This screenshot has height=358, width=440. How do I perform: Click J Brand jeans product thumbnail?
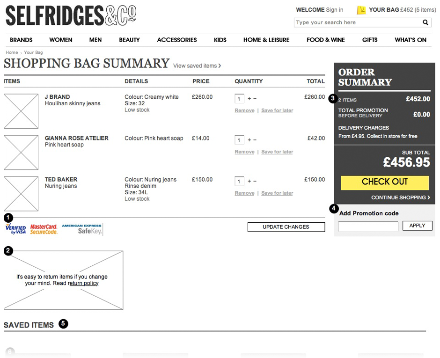coord(21,111)
